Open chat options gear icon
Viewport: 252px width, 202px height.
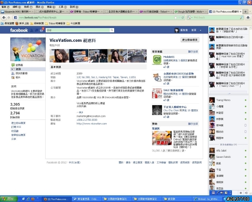click(x=241, y=193)
